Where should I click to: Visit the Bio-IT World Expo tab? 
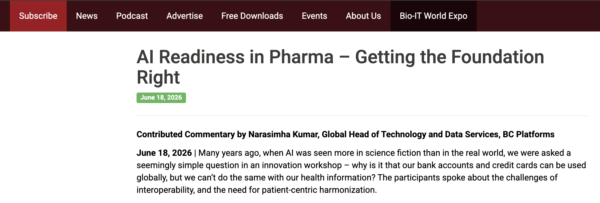(x=433, y=16)
